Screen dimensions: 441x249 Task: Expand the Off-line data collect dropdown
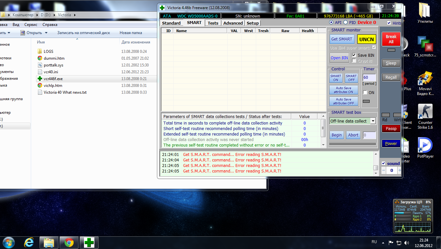(373, 121)
